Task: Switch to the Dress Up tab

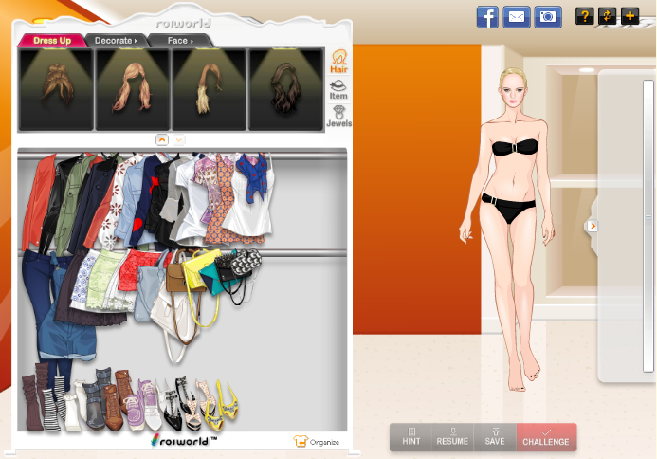Action: pos(52,41)
